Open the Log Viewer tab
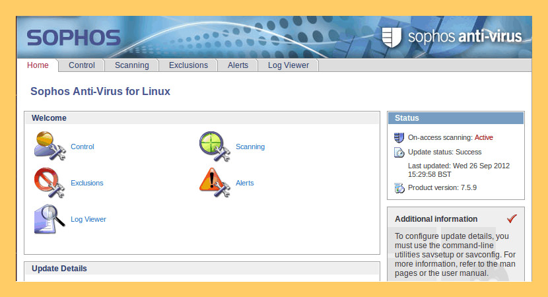The height and width of the screenshot is (297, 548). (289, 65)
